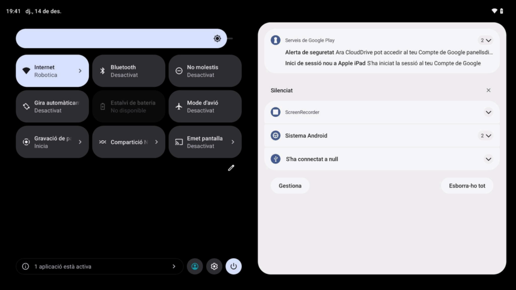Viewport: 516px width, 290px height.
Task: Open Inici de sessió nou notification
Action: tap(382, 64)
